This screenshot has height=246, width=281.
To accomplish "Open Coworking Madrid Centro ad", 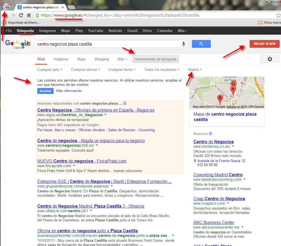I will [218, 175].
